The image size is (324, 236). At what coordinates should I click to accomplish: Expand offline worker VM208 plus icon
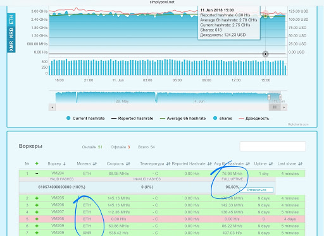37,219
